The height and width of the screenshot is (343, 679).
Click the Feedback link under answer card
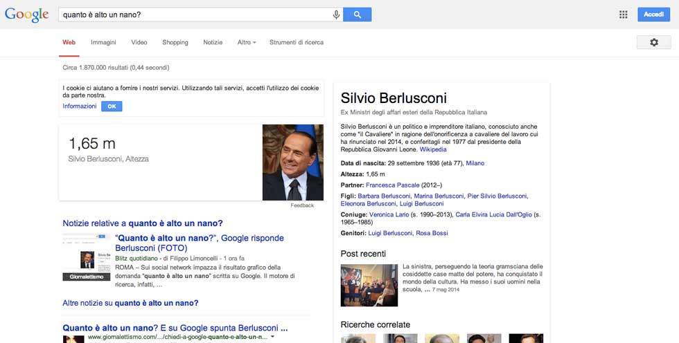[302, 205]
